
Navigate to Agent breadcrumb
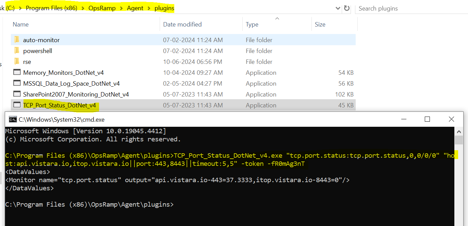click(x=135, y=8)
